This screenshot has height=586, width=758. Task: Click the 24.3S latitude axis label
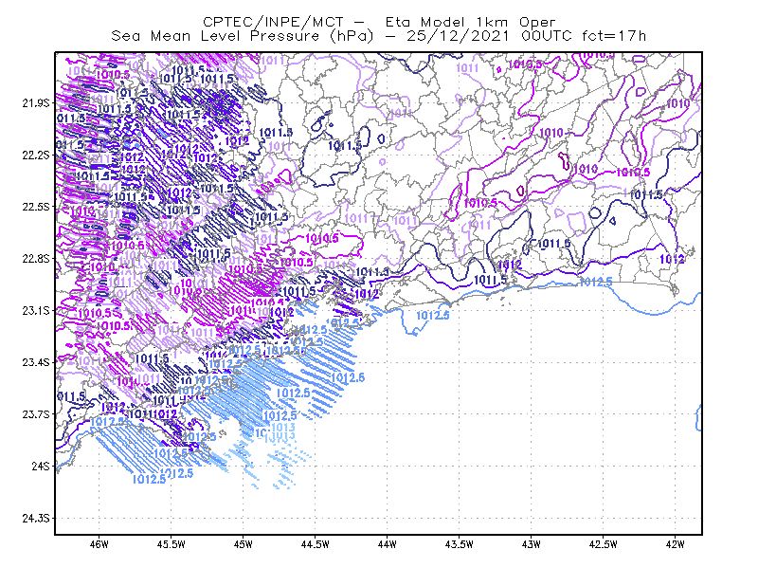pyautogui.click(x=36, y=519)
